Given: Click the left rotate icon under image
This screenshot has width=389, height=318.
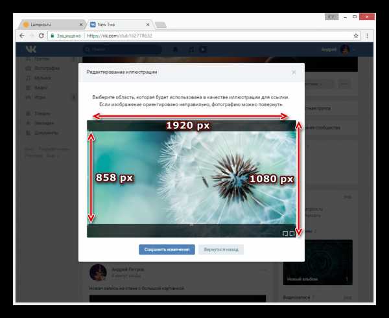Looking at the screenshot, I should (285, 234).
